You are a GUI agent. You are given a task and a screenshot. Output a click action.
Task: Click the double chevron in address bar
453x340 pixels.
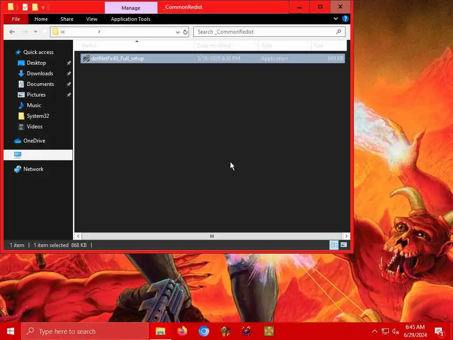pyautogui.click(x=63, y=32)
